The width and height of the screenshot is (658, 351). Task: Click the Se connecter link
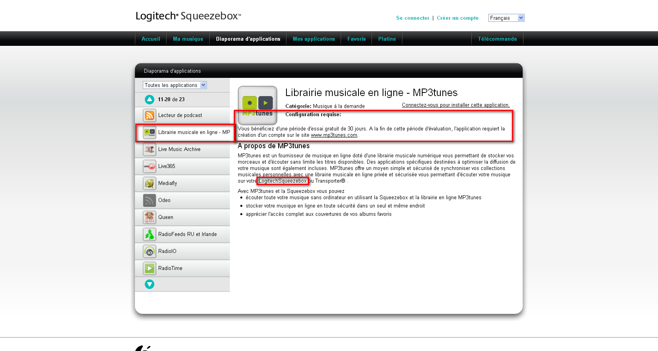click(x=413, y=18)
